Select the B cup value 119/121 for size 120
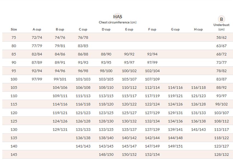Screen dimensions: 233x160 [x=60, y=113]
